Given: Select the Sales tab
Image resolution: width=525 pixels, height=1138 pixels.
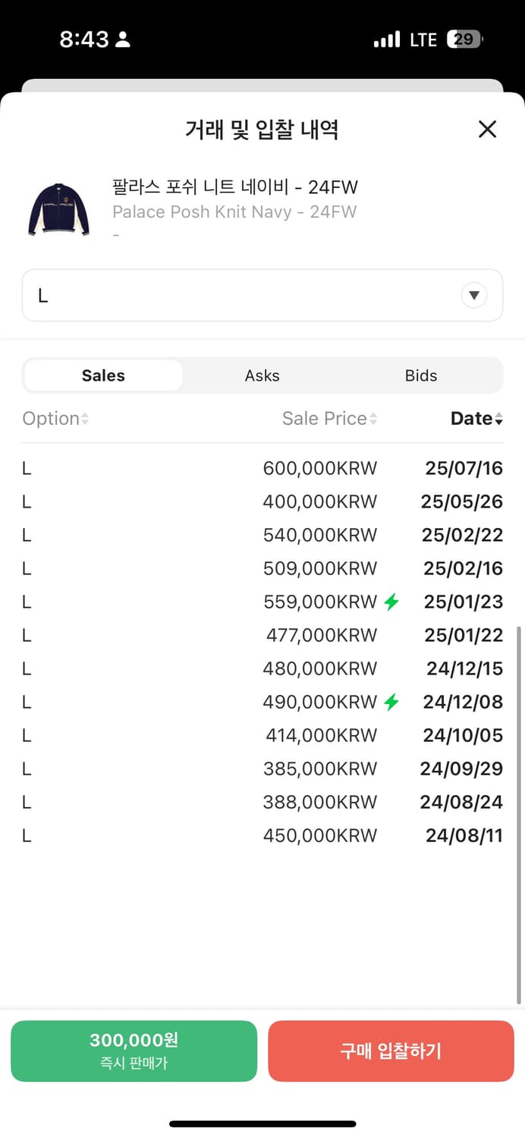Looking at the screenshot, I should point(103,376).
